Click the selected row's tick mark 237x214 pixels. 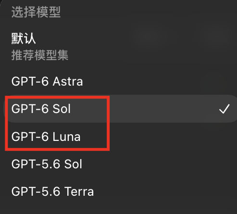[x=225, y=109]
